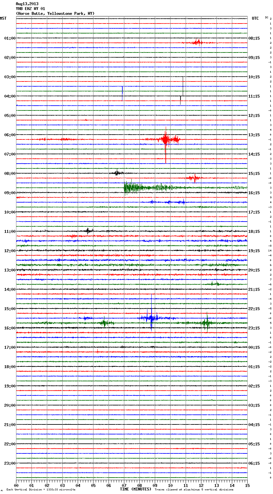Click the 15:15 UTC time label

(254, 174)
